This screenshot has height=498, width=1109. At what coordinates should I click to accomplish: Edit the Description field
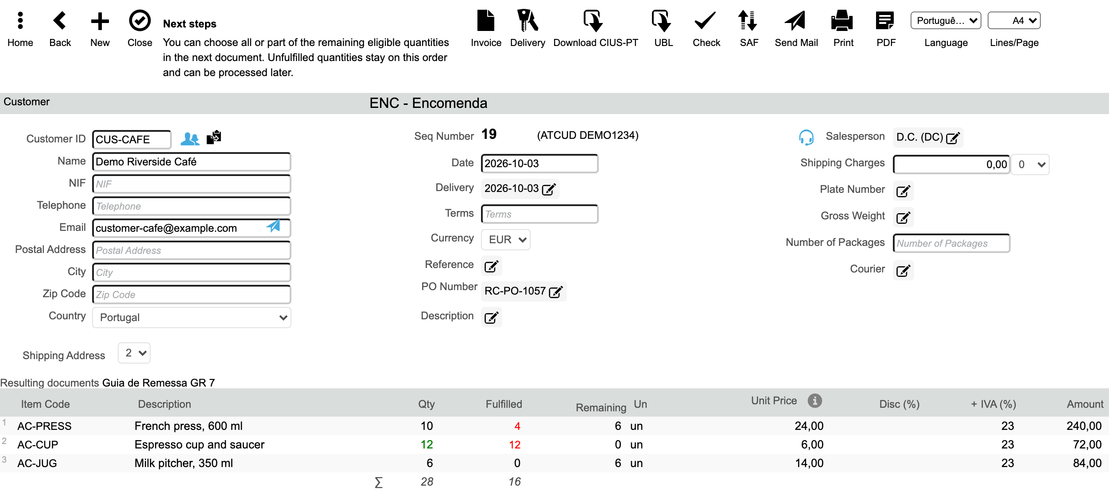pos(492,318)
